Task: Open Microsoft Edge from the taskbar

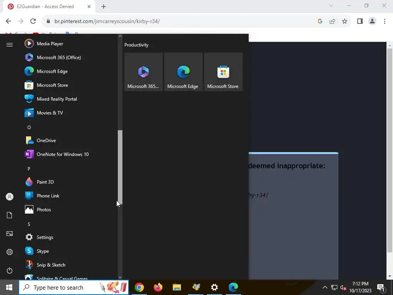Action: 233,287
